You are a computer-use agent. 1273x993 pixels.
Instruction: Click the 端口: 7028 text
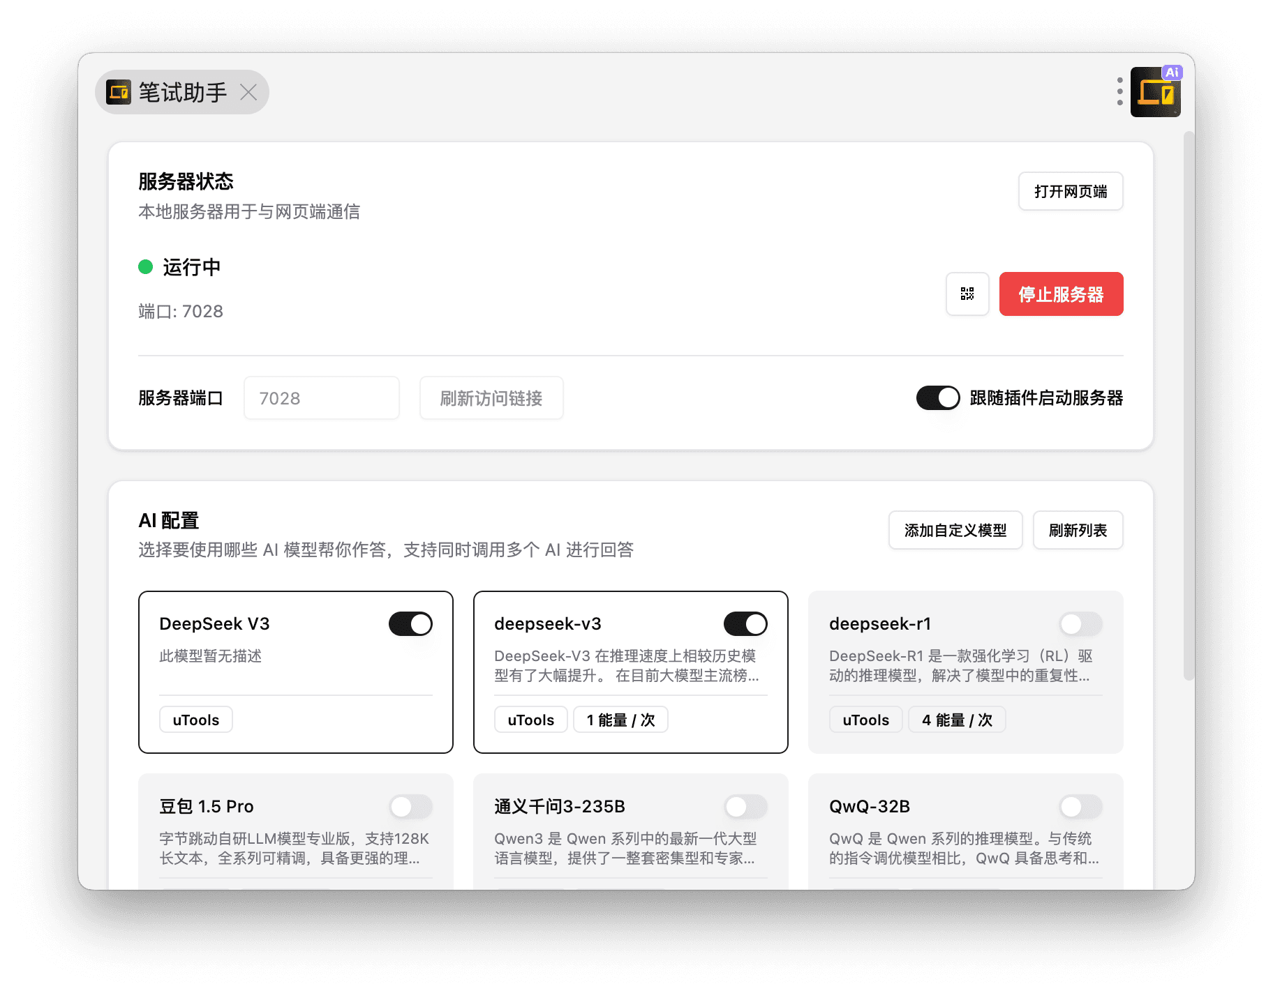[181, 311]
